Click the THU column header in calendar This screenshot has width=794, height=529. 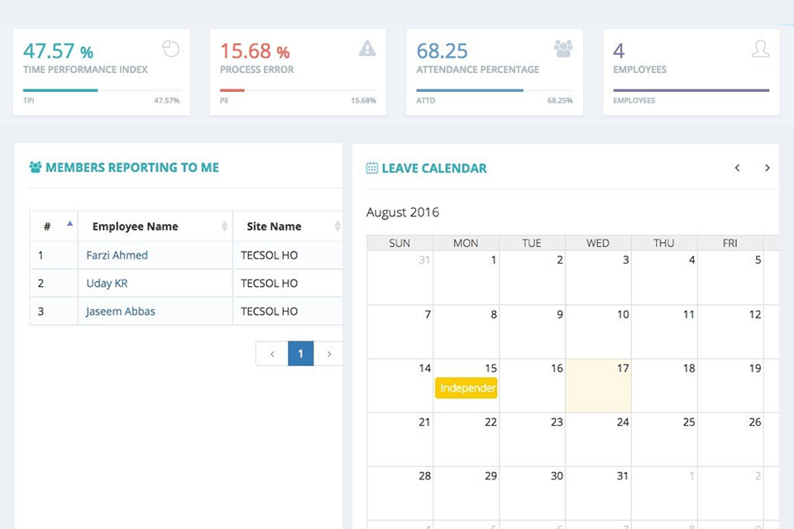[664, 243]
